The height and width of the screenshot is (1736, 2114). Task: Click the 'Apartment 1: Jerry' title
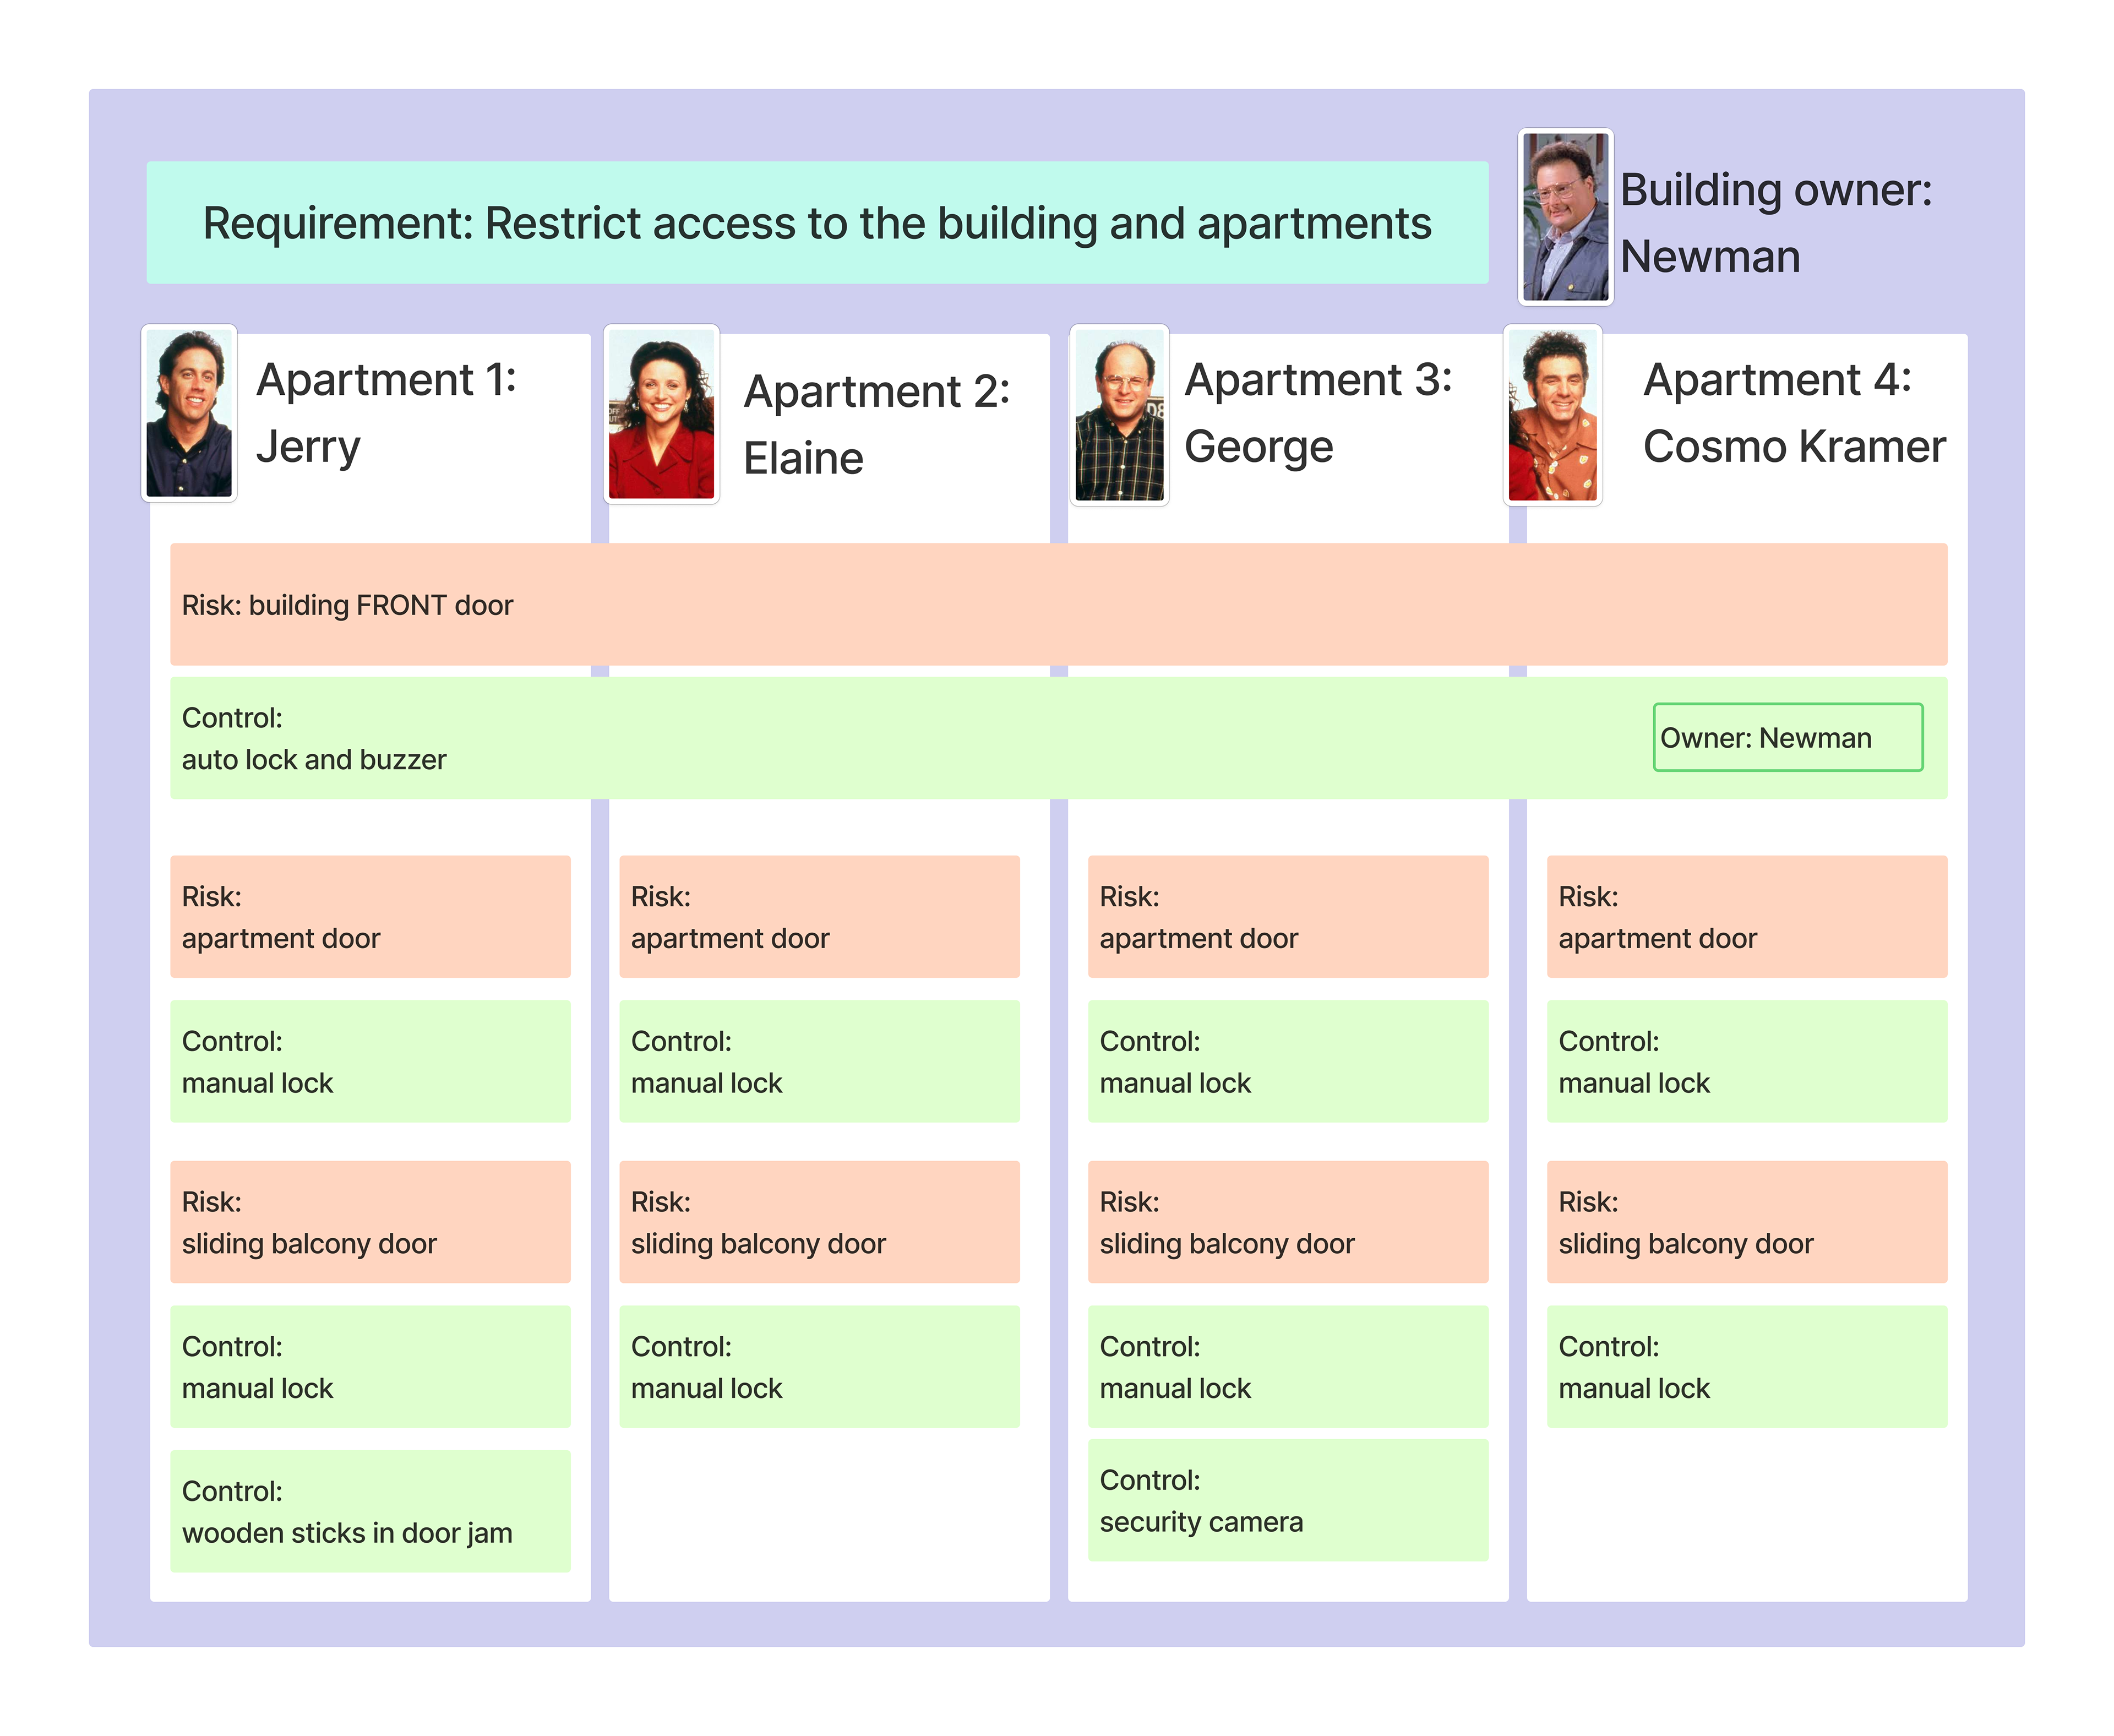[x=386, y=412]
